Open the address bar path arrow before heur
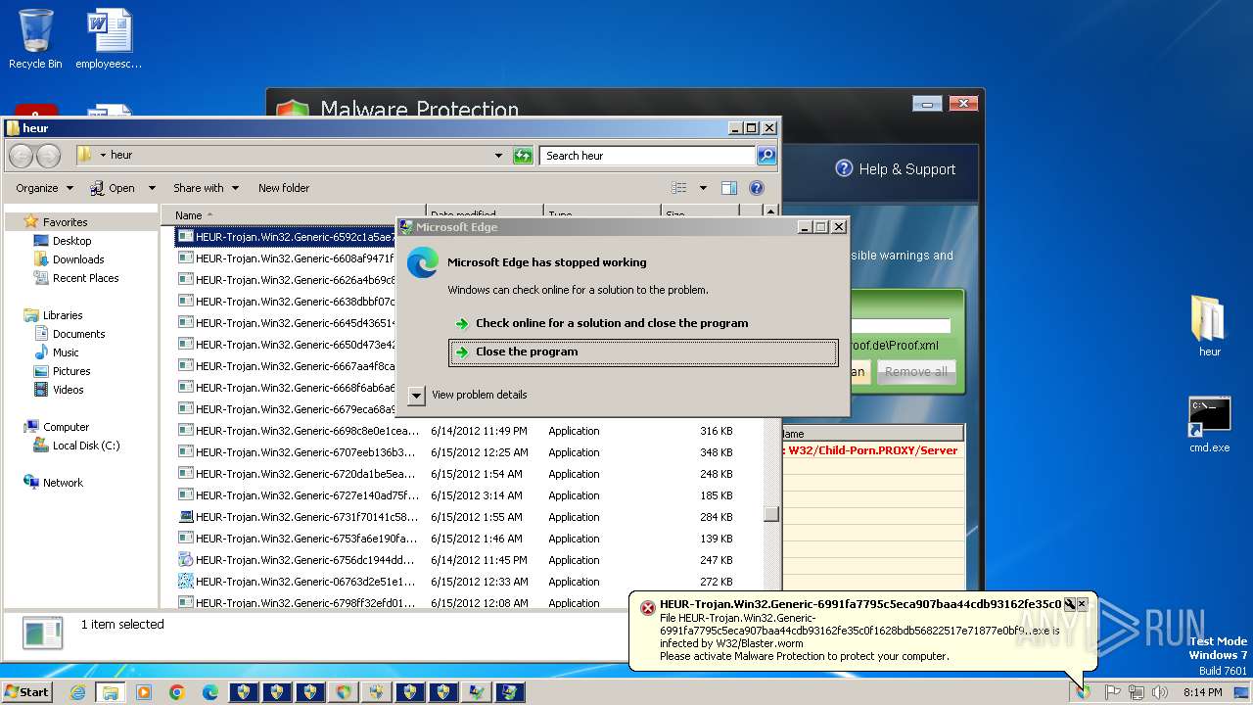Screen dimensions: 1253x705 click(103, 156)
